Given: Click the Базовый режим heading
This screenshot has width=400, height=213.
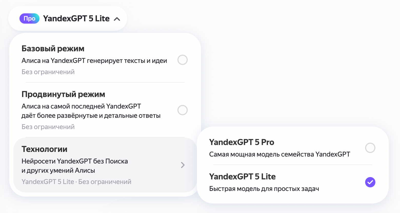Looking at the screenshot, I should [x=53, y=49].
